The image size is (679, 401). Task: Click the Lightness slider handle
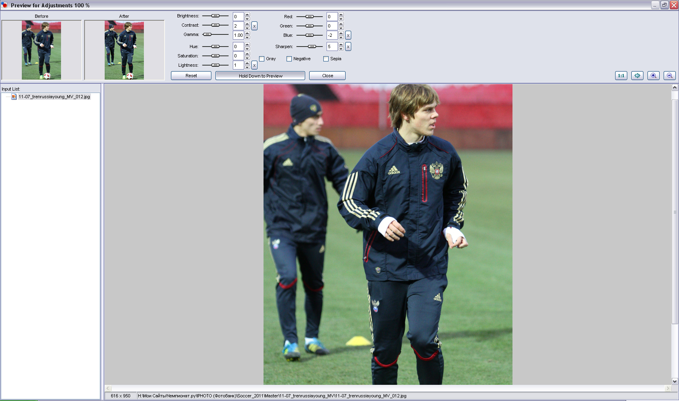click(215, 65)
